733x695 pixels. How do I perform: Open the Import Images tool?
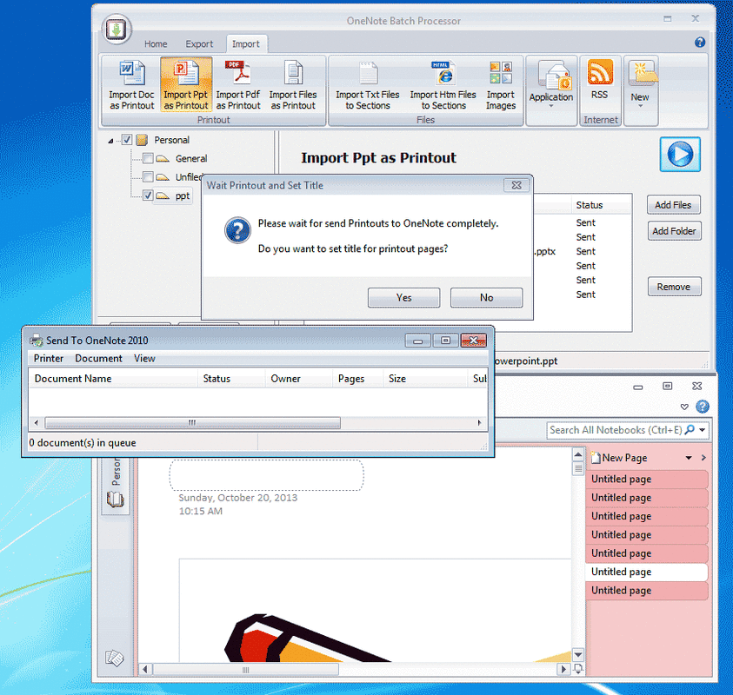pyautogui.click(x=501, y=86)
